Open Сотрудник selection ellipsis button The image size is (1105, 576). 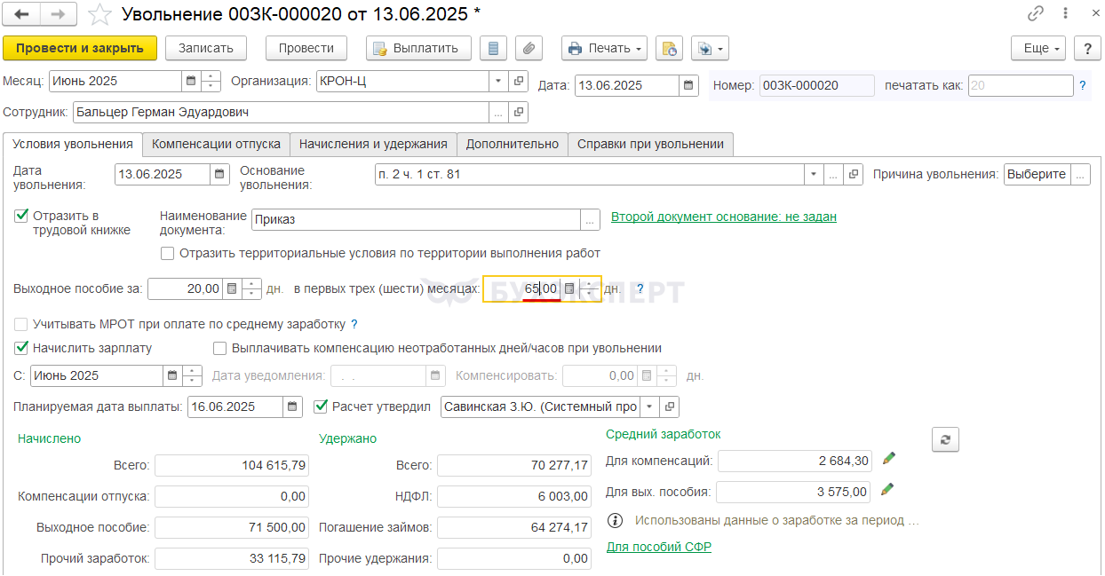499,113
